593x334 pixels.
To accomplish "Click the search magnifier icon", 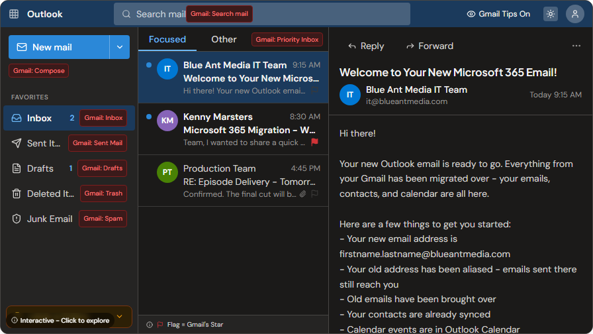I will 126,14.
